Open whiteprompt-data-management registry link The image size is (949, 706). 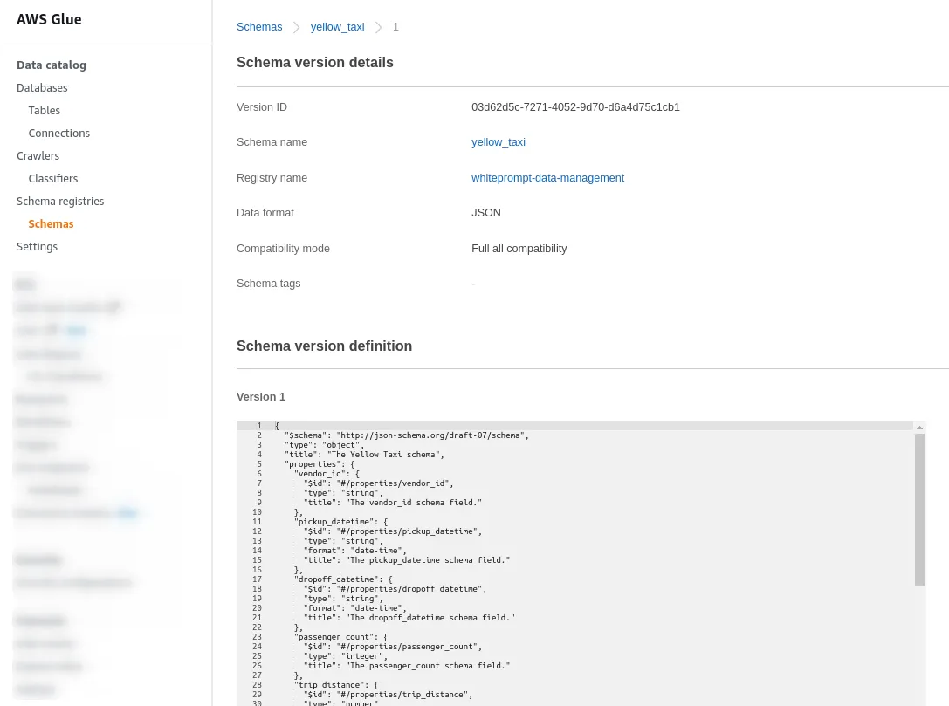point(547,178)
